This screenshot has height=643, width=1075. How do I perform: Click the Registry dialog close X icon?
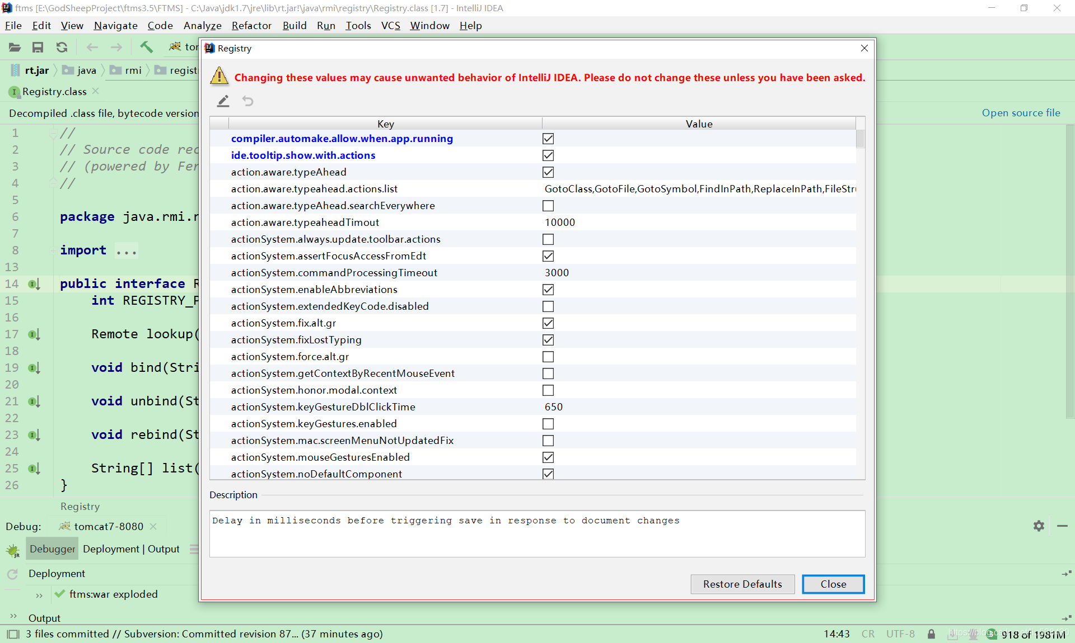pos(864,48)
